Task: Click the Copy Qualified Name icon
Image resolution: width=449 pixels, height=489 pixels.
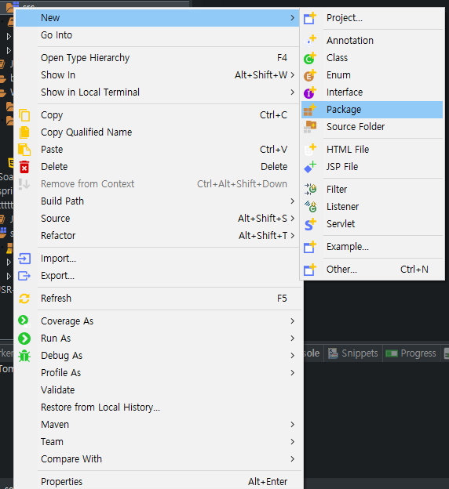Action: point(24,132)
